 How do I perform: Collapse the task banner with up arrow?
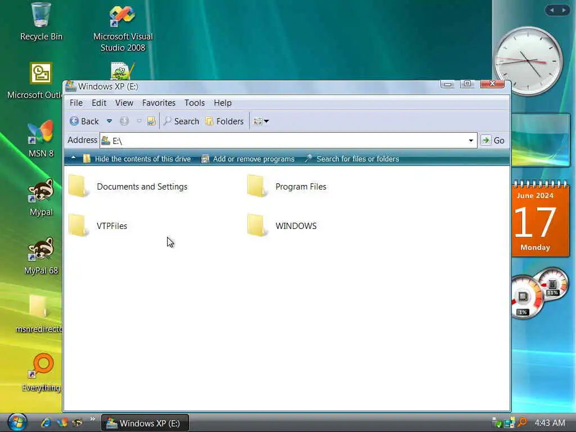74,158
